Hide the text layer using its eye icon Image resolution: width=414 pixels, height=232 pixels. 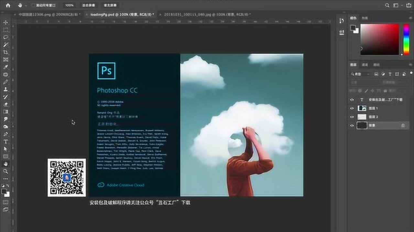[x=352, y=100]
